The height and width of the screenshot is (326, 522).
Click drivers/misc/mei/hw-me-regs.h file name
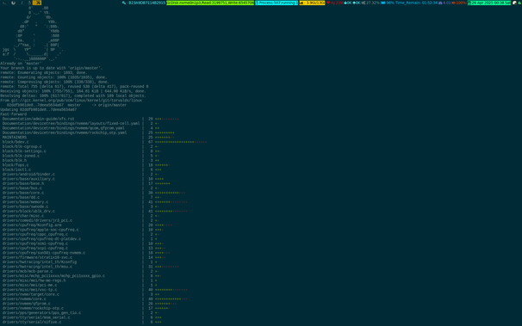click(34, 280)
